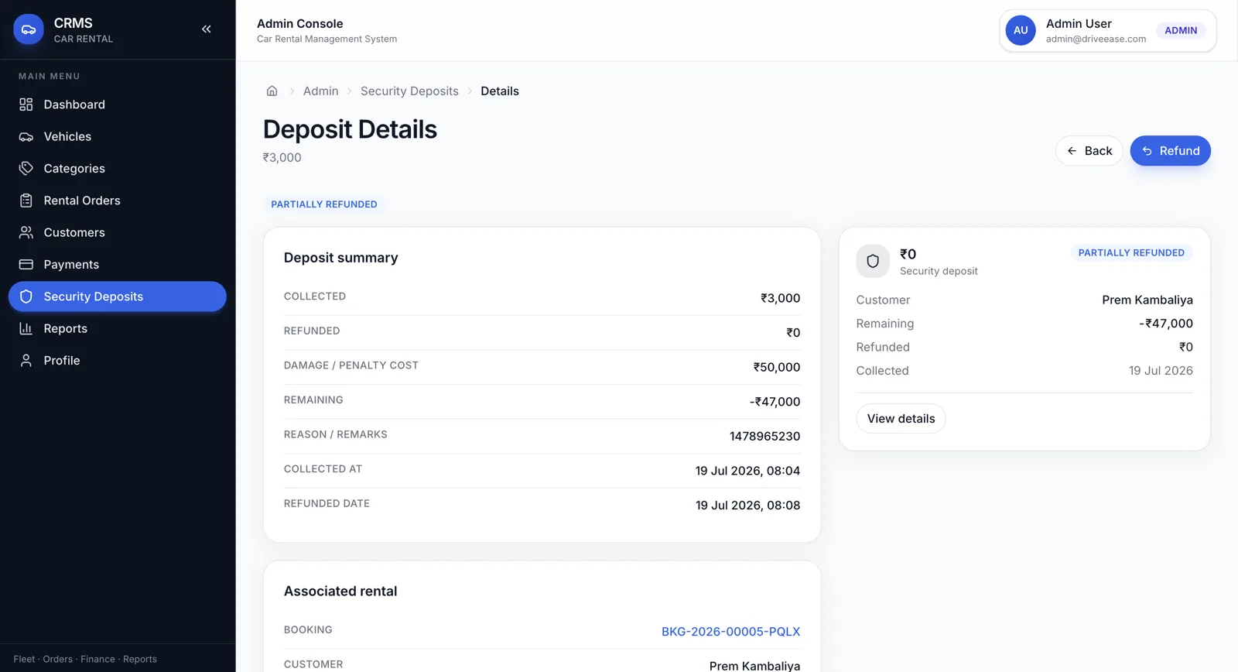
Task: Click the Details breadcrumb text
Action: pyautogui.click(x=500, y=91)
